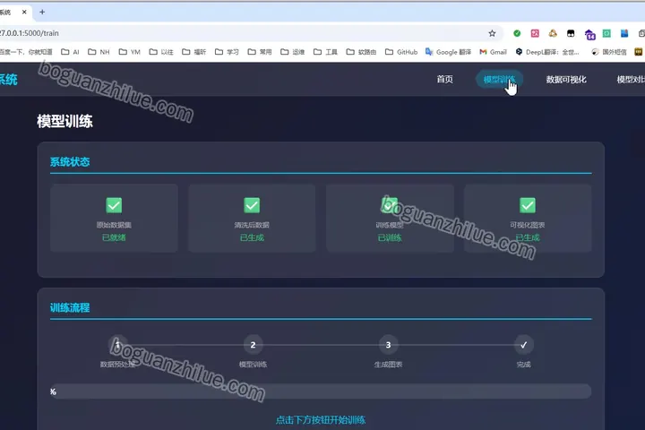Open the 数据可视化 nav item

point(566,80)
